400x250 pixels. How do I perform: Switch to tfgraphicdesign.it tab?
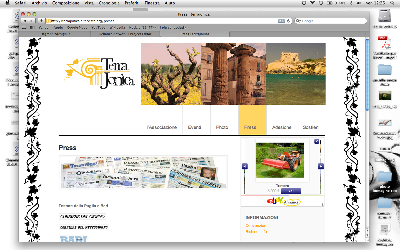[56, 34]
